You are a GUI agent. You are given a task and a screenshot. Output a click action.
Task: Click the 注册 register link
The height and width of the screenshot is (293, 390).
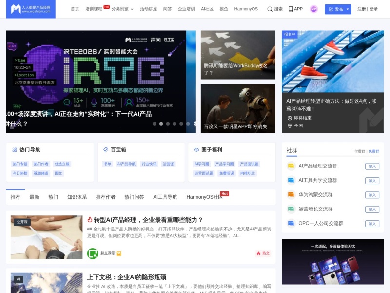click(361, 9)
